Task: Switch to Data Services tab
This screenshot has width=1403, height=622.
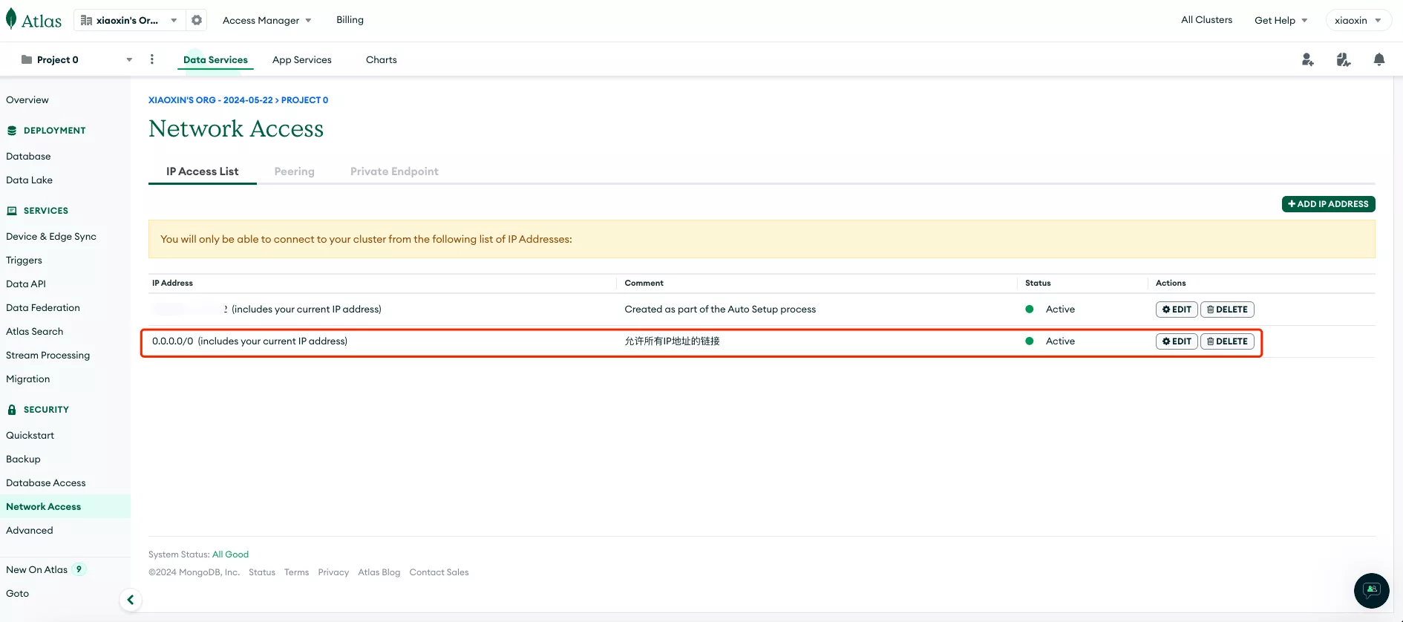Action: [215, 60]
